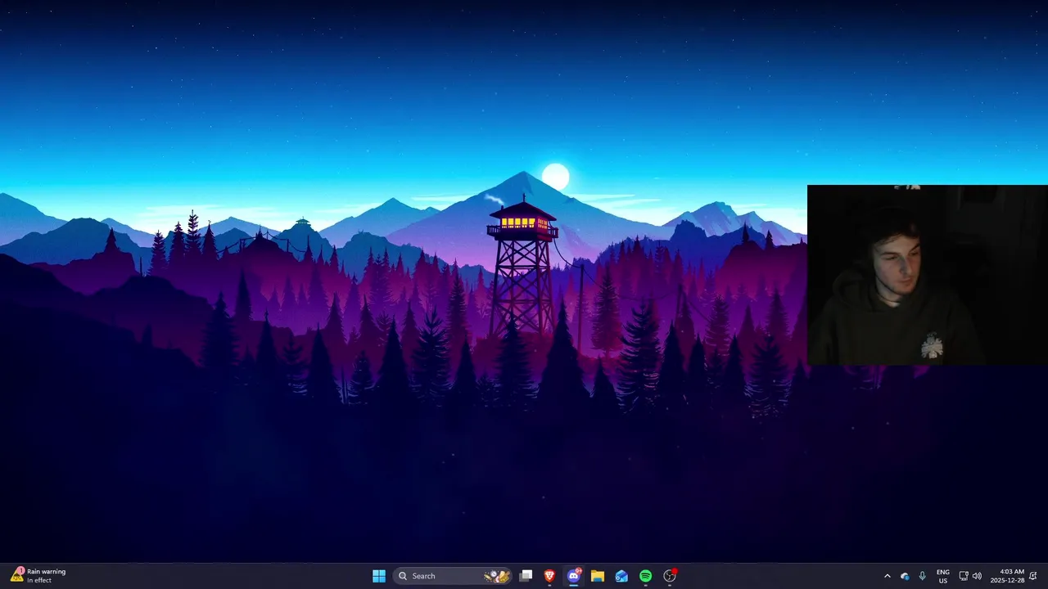Click the taskbar Search box
The width and height of the screenshot is (1048, 589).
[x=453, y=576]
